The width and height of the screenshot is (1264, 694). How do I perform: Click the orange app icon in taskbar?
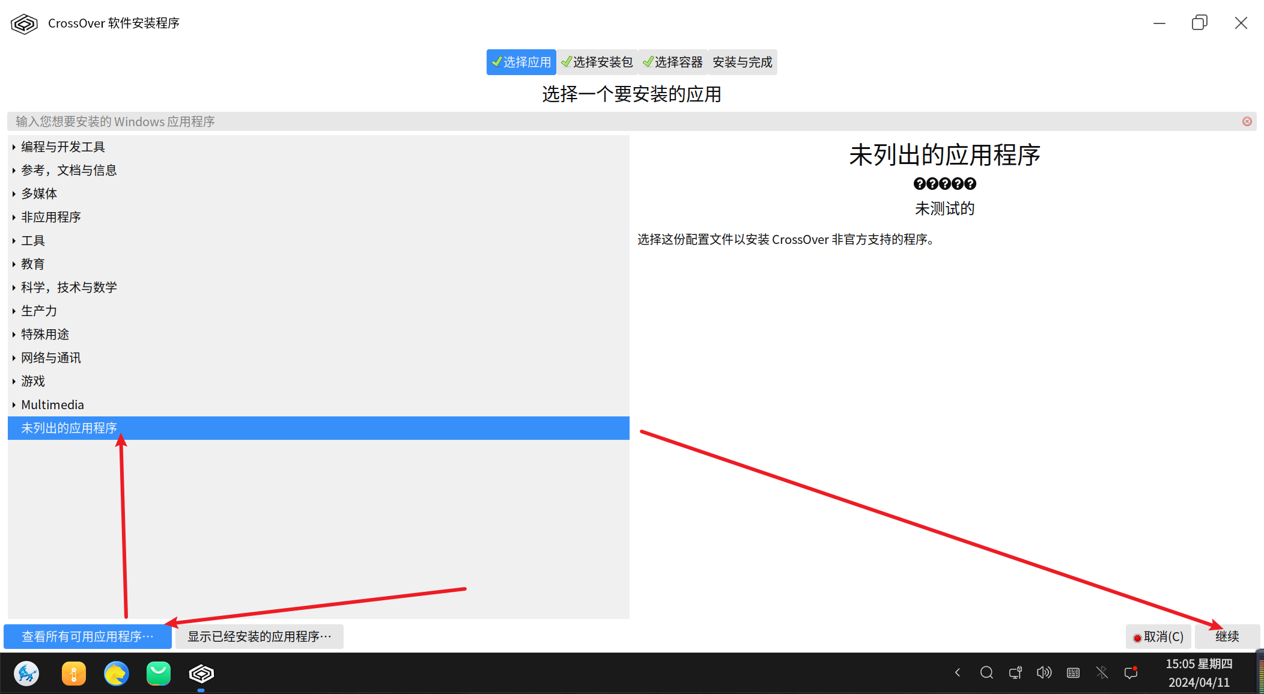73,674
